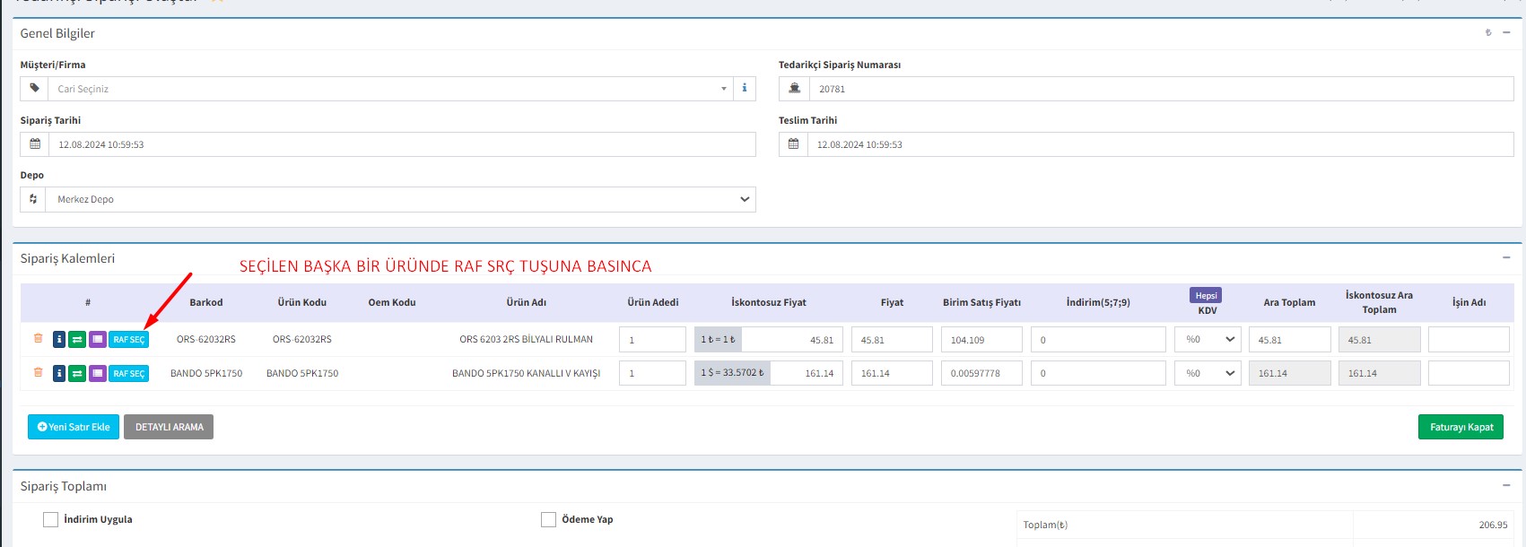Open KDV dropdown on ORS-62032RS row
Screen dimensions: 1526x547
1208,340
